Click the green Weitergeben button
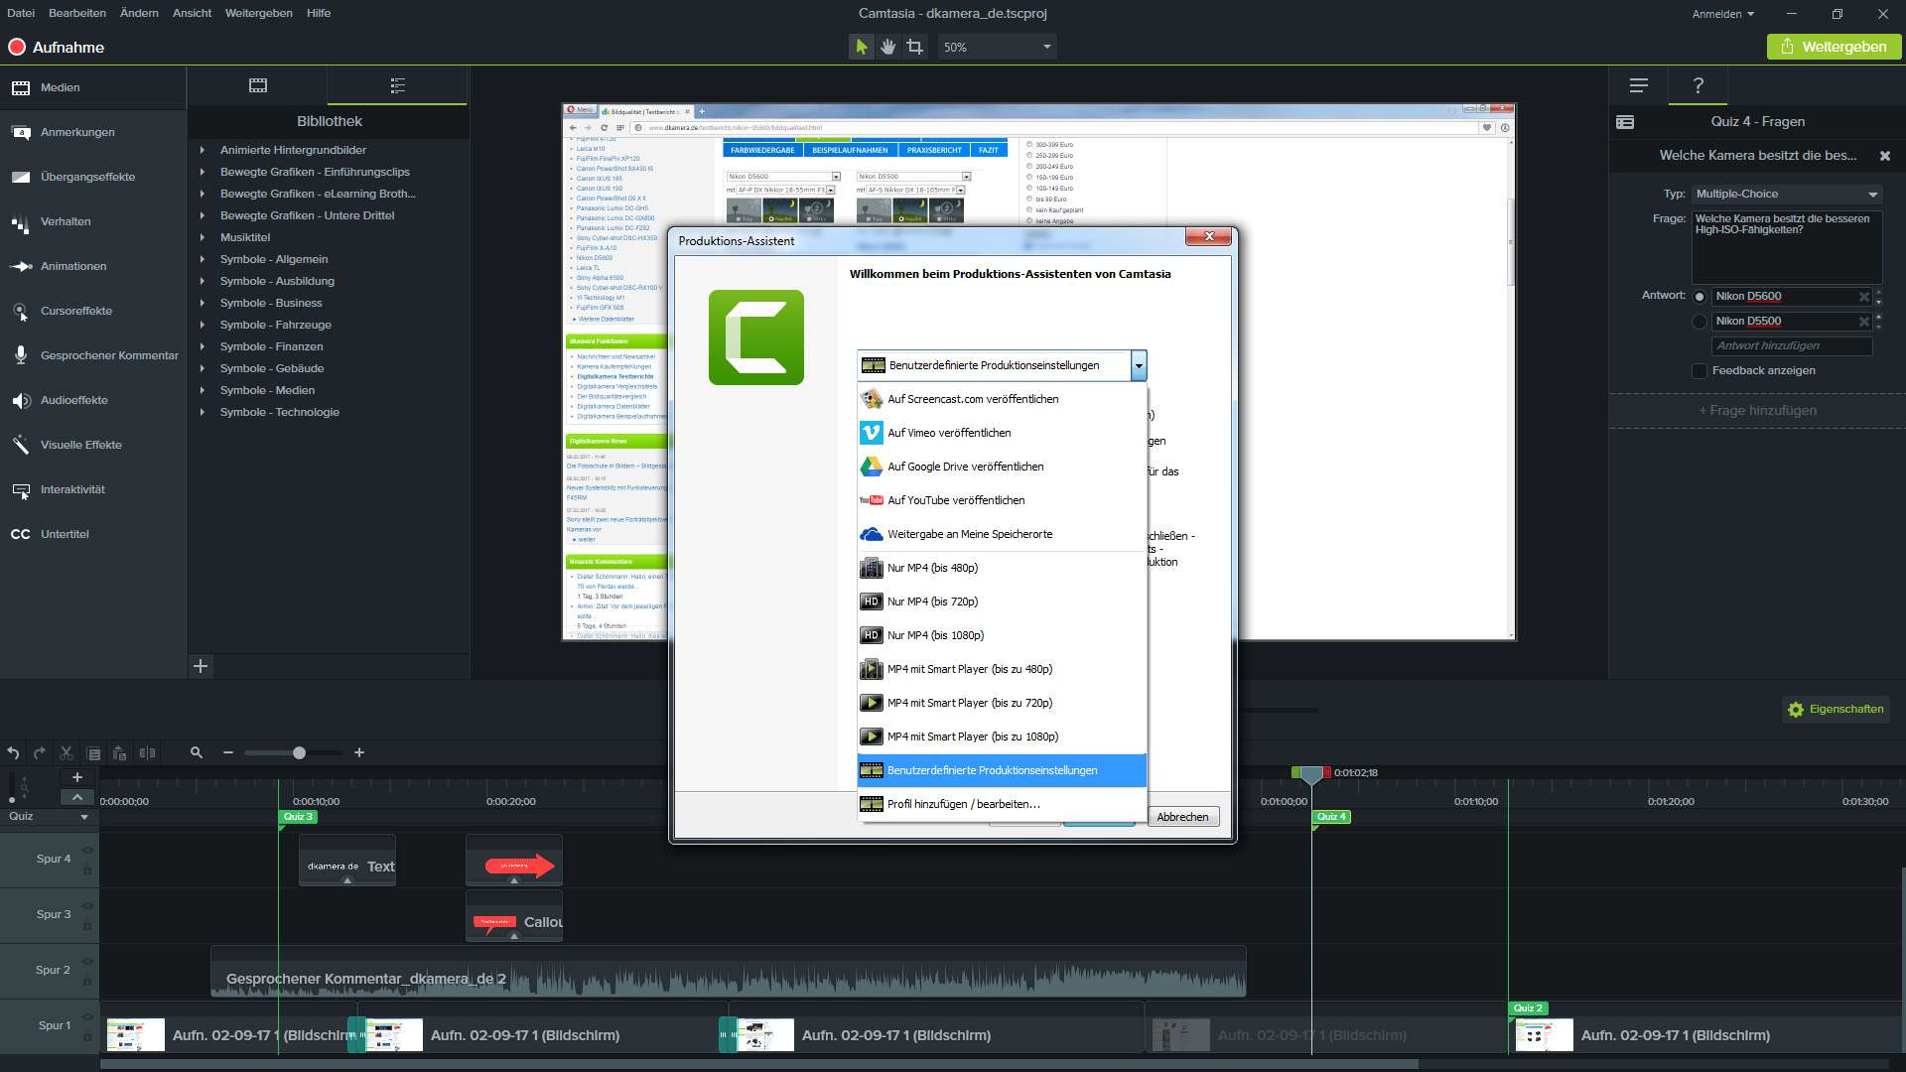This screenshot has height=1072, width=1906. 1834,47
